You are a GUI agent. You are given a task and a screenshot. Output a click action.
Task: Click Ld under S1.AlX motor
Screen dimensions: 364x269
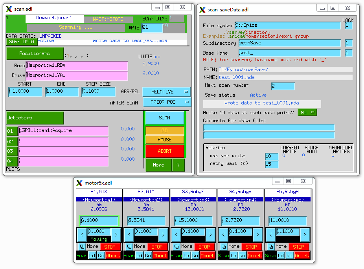pos(92,256)
